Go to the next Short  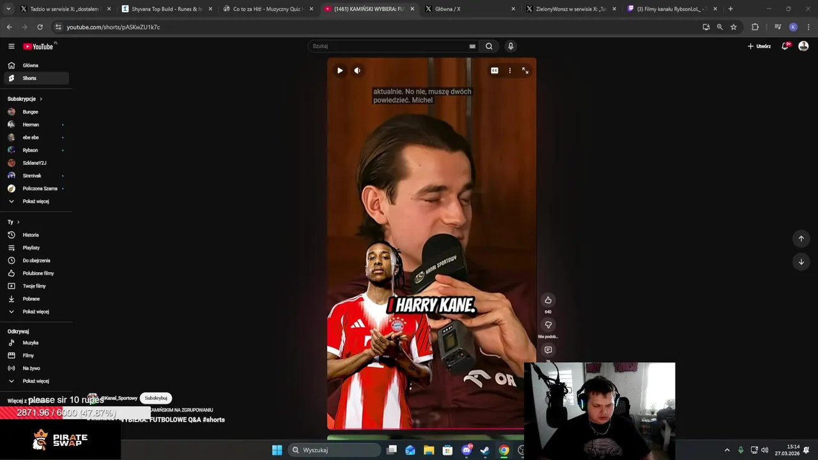tap(801, 261)
